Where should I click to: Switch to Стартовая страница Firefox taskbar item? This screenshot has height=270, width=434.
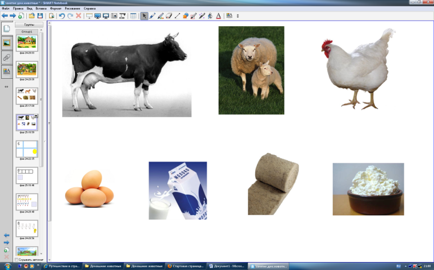(186, 266)
